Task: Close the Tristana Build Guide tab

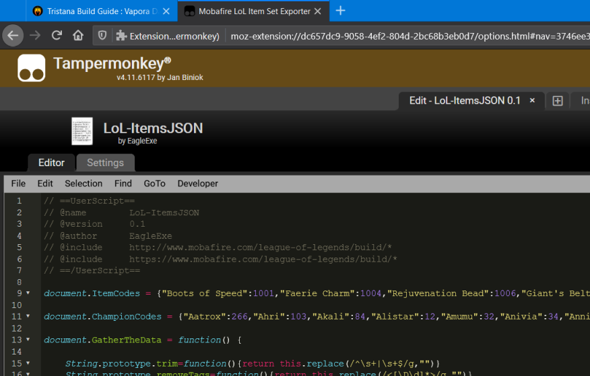Action: tap(166, 11)
